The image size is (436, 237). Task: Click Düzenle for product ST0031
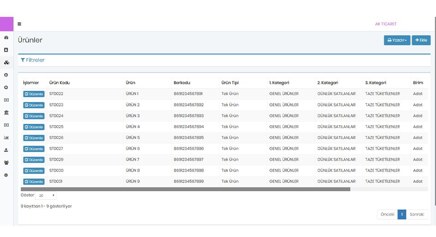pos(34,181)
